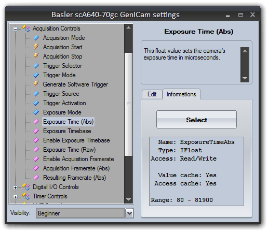Switch to the Edit tab

(152, 94)
